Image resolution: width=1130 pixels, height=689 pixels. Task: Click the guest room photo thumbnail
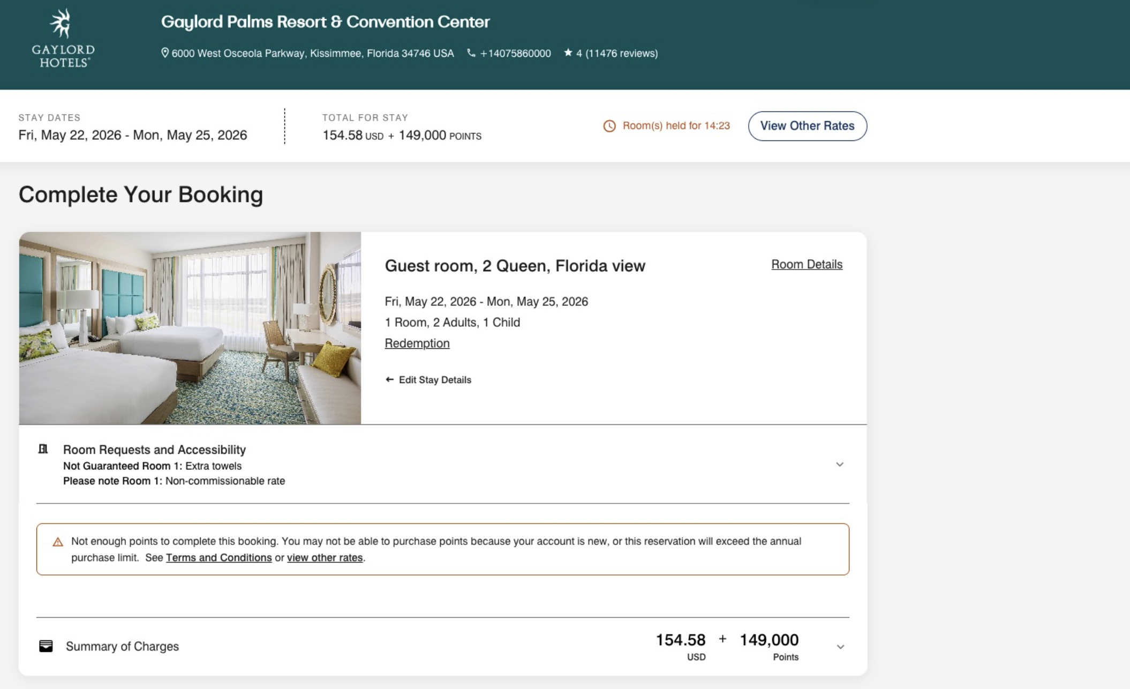(190, 328)
